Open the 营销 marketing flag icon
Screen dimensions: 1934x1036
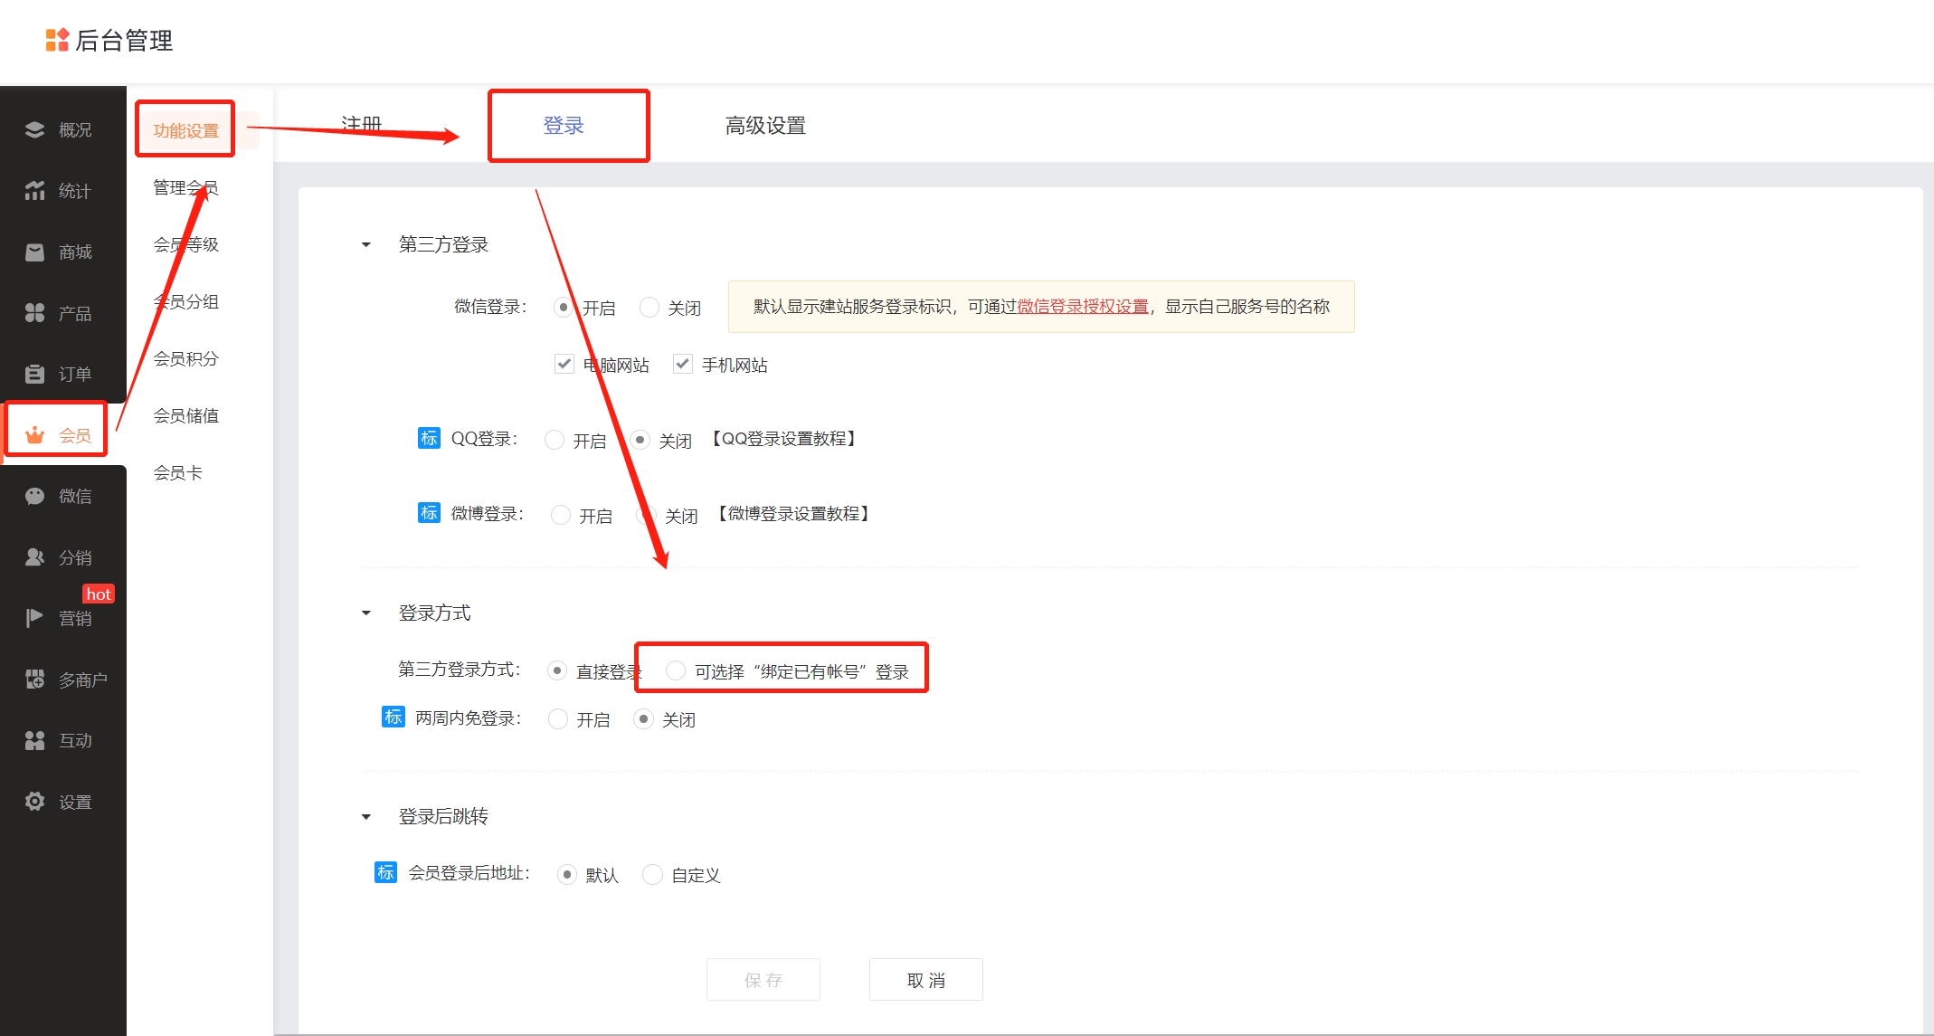click(34, 618)
